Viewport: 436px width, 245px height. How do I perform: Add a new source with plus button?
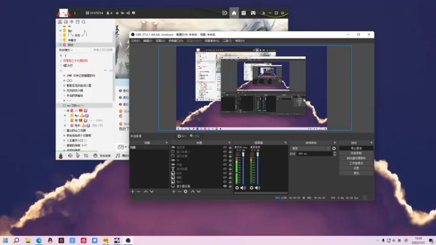pyautogui.click(x=173, y=192)
